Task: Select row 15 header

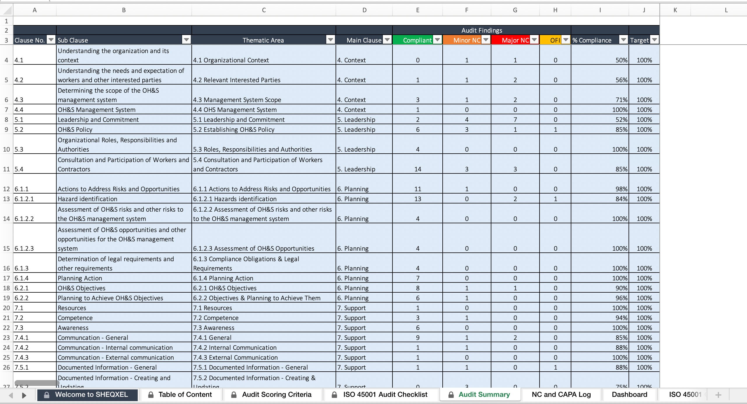Action: click(x=6, y=238)
